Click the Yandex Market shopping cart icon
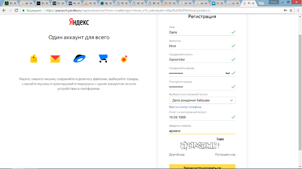The image size is (302, 169). click(x=103, y=59)
